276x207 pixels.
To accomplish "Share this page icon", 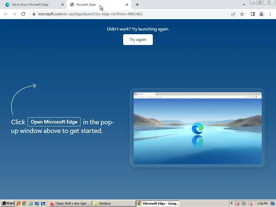I will [233, 14].
